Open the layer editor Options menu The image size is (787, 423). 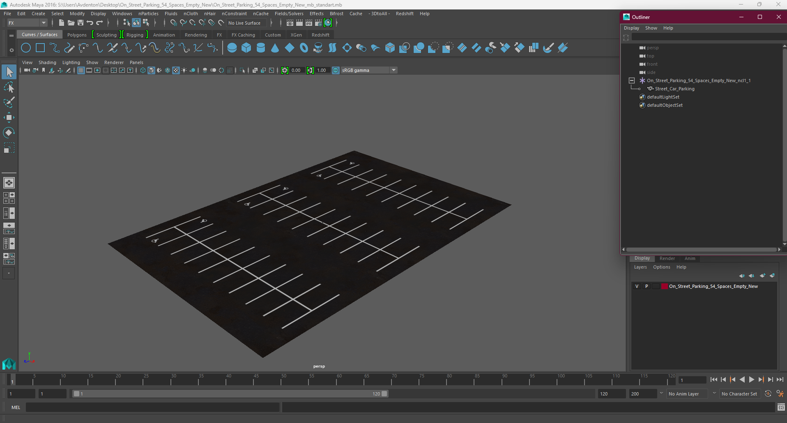(x=661, y=267)
